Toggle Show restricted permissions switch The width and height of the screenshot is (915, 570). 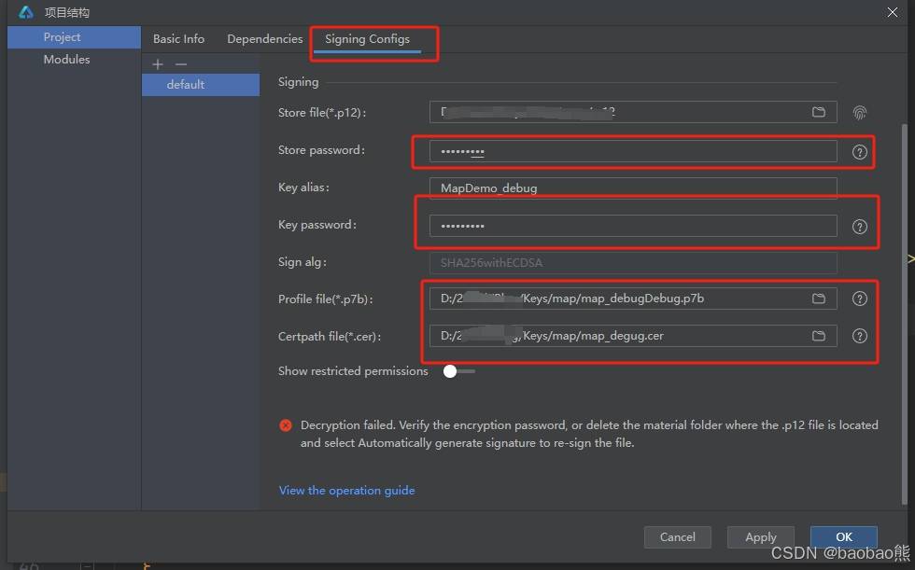pyautogui.click(x=457, y=371)
